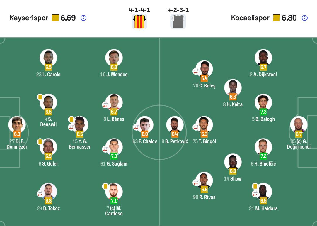Click the 4-1-4-1 formation label

click(139, 10)
